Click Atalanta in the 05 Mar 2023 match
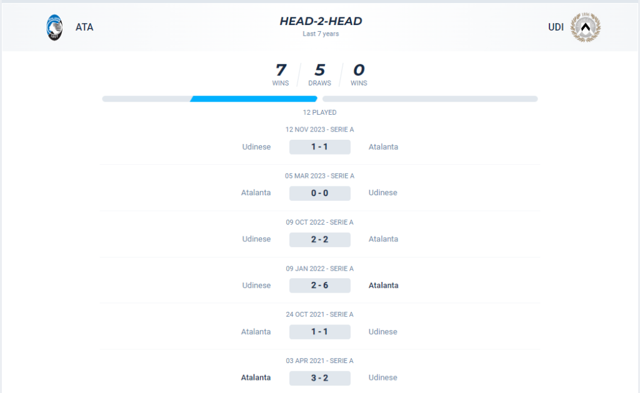The image size is (640, 393). [256, 193]
